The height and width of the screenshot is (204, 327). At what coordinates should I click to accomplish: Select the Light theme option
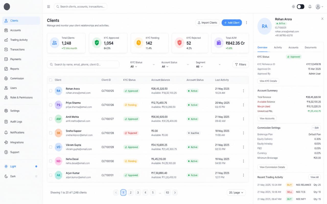[21, 167]
